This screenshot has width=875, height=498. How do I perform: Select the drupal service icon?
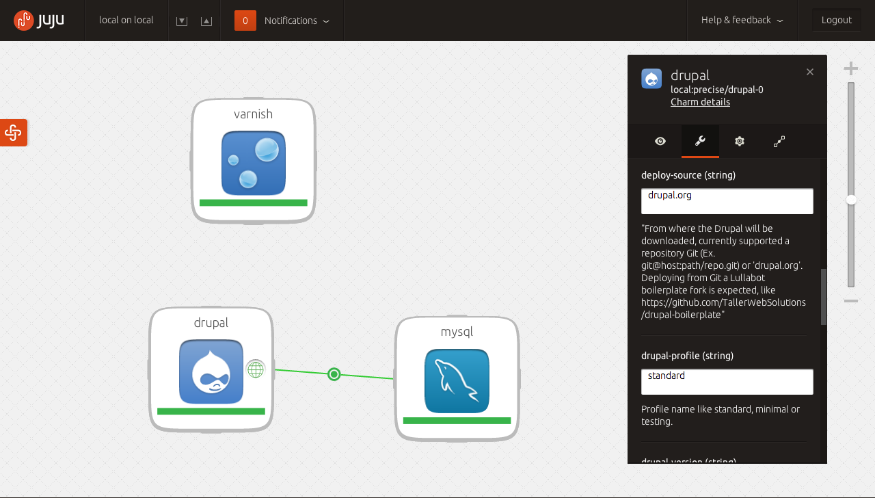click(x=211, y=372)
